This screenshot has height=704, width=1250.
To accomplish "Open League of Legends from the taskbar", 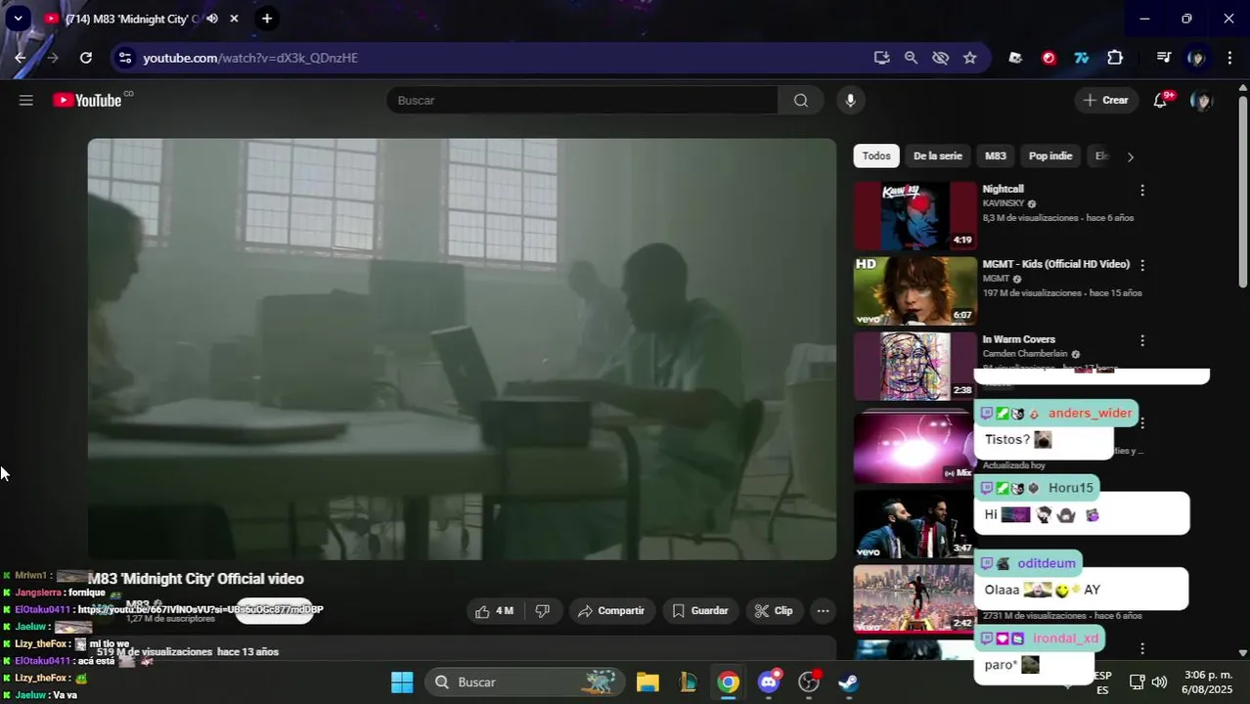I will pos(689,682).
